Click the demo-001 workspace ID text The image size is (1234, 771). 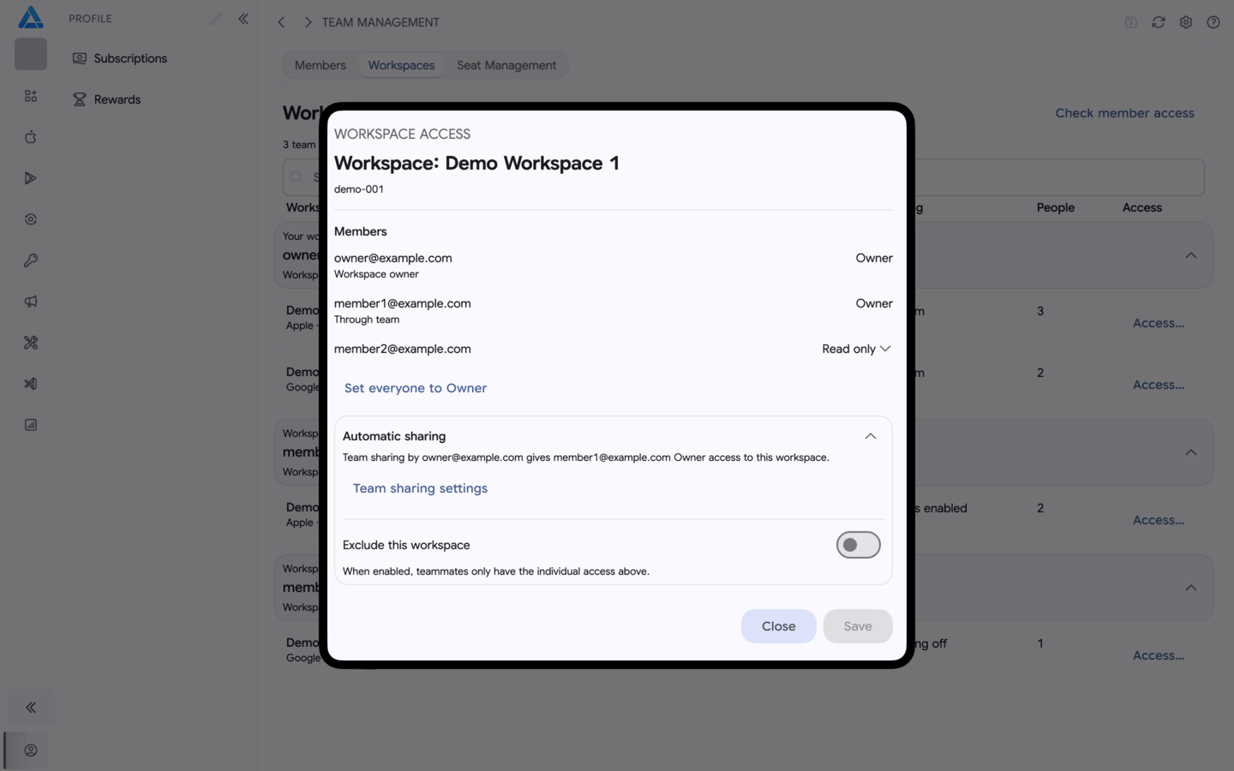click(359, 189)
